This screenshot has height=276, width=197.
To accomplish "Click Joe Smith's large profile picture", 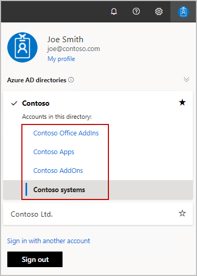I will [x=22, y=47].
